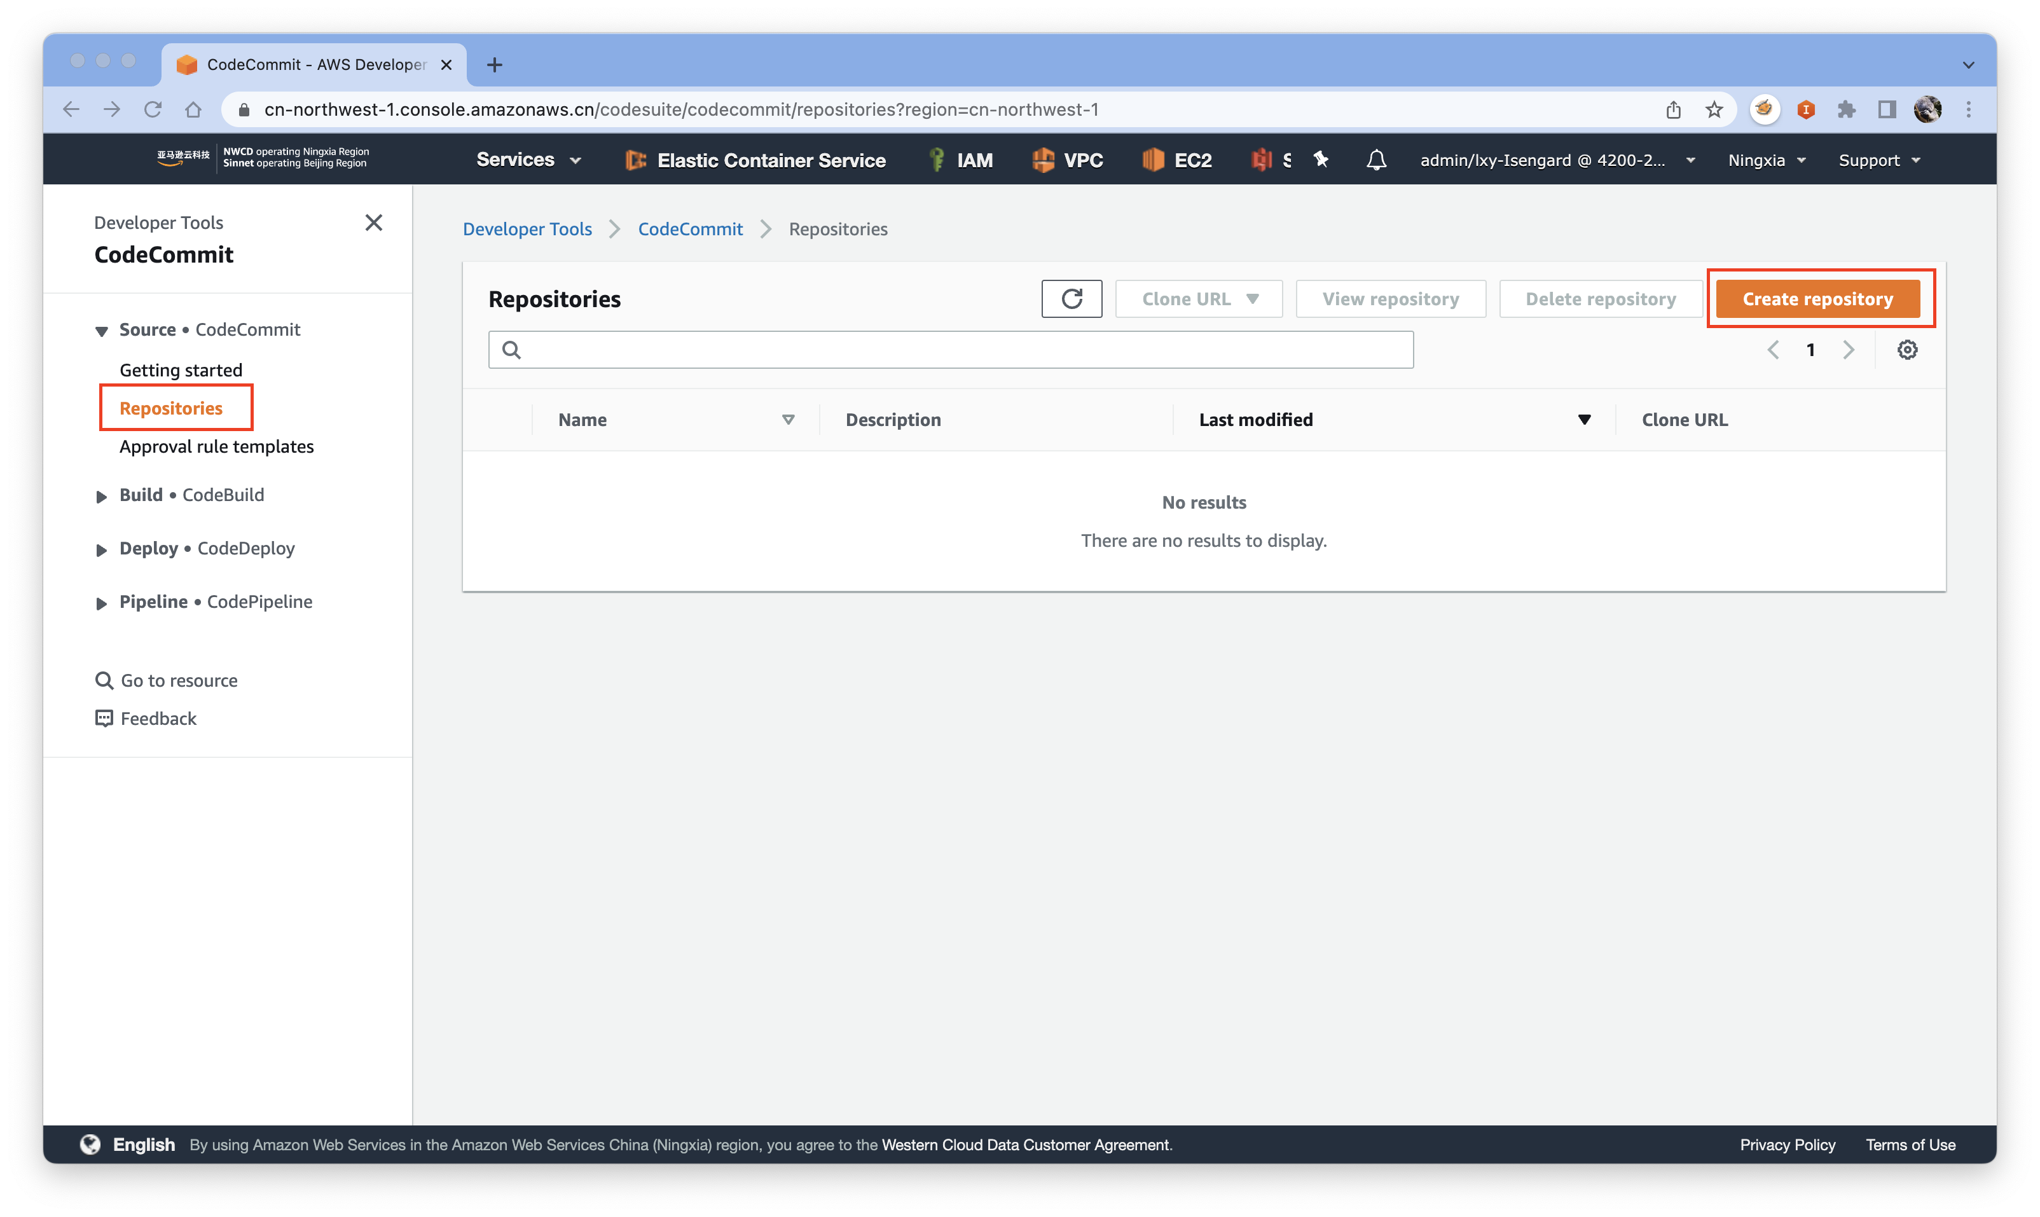
Task: Open the Western Cloud Data Customer Agreement link
Action: coord(1025,1144)
